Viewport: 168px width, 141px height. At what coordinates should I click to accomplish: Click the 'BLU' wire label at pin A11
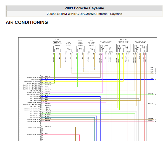pos(46,96)
